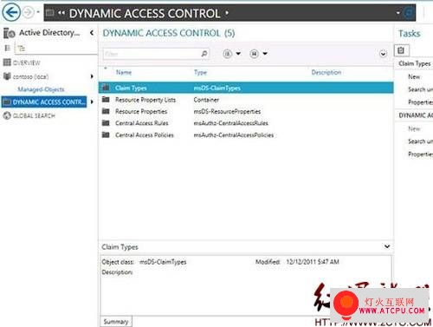Click the back navigation arrow

tap(11, 13)
